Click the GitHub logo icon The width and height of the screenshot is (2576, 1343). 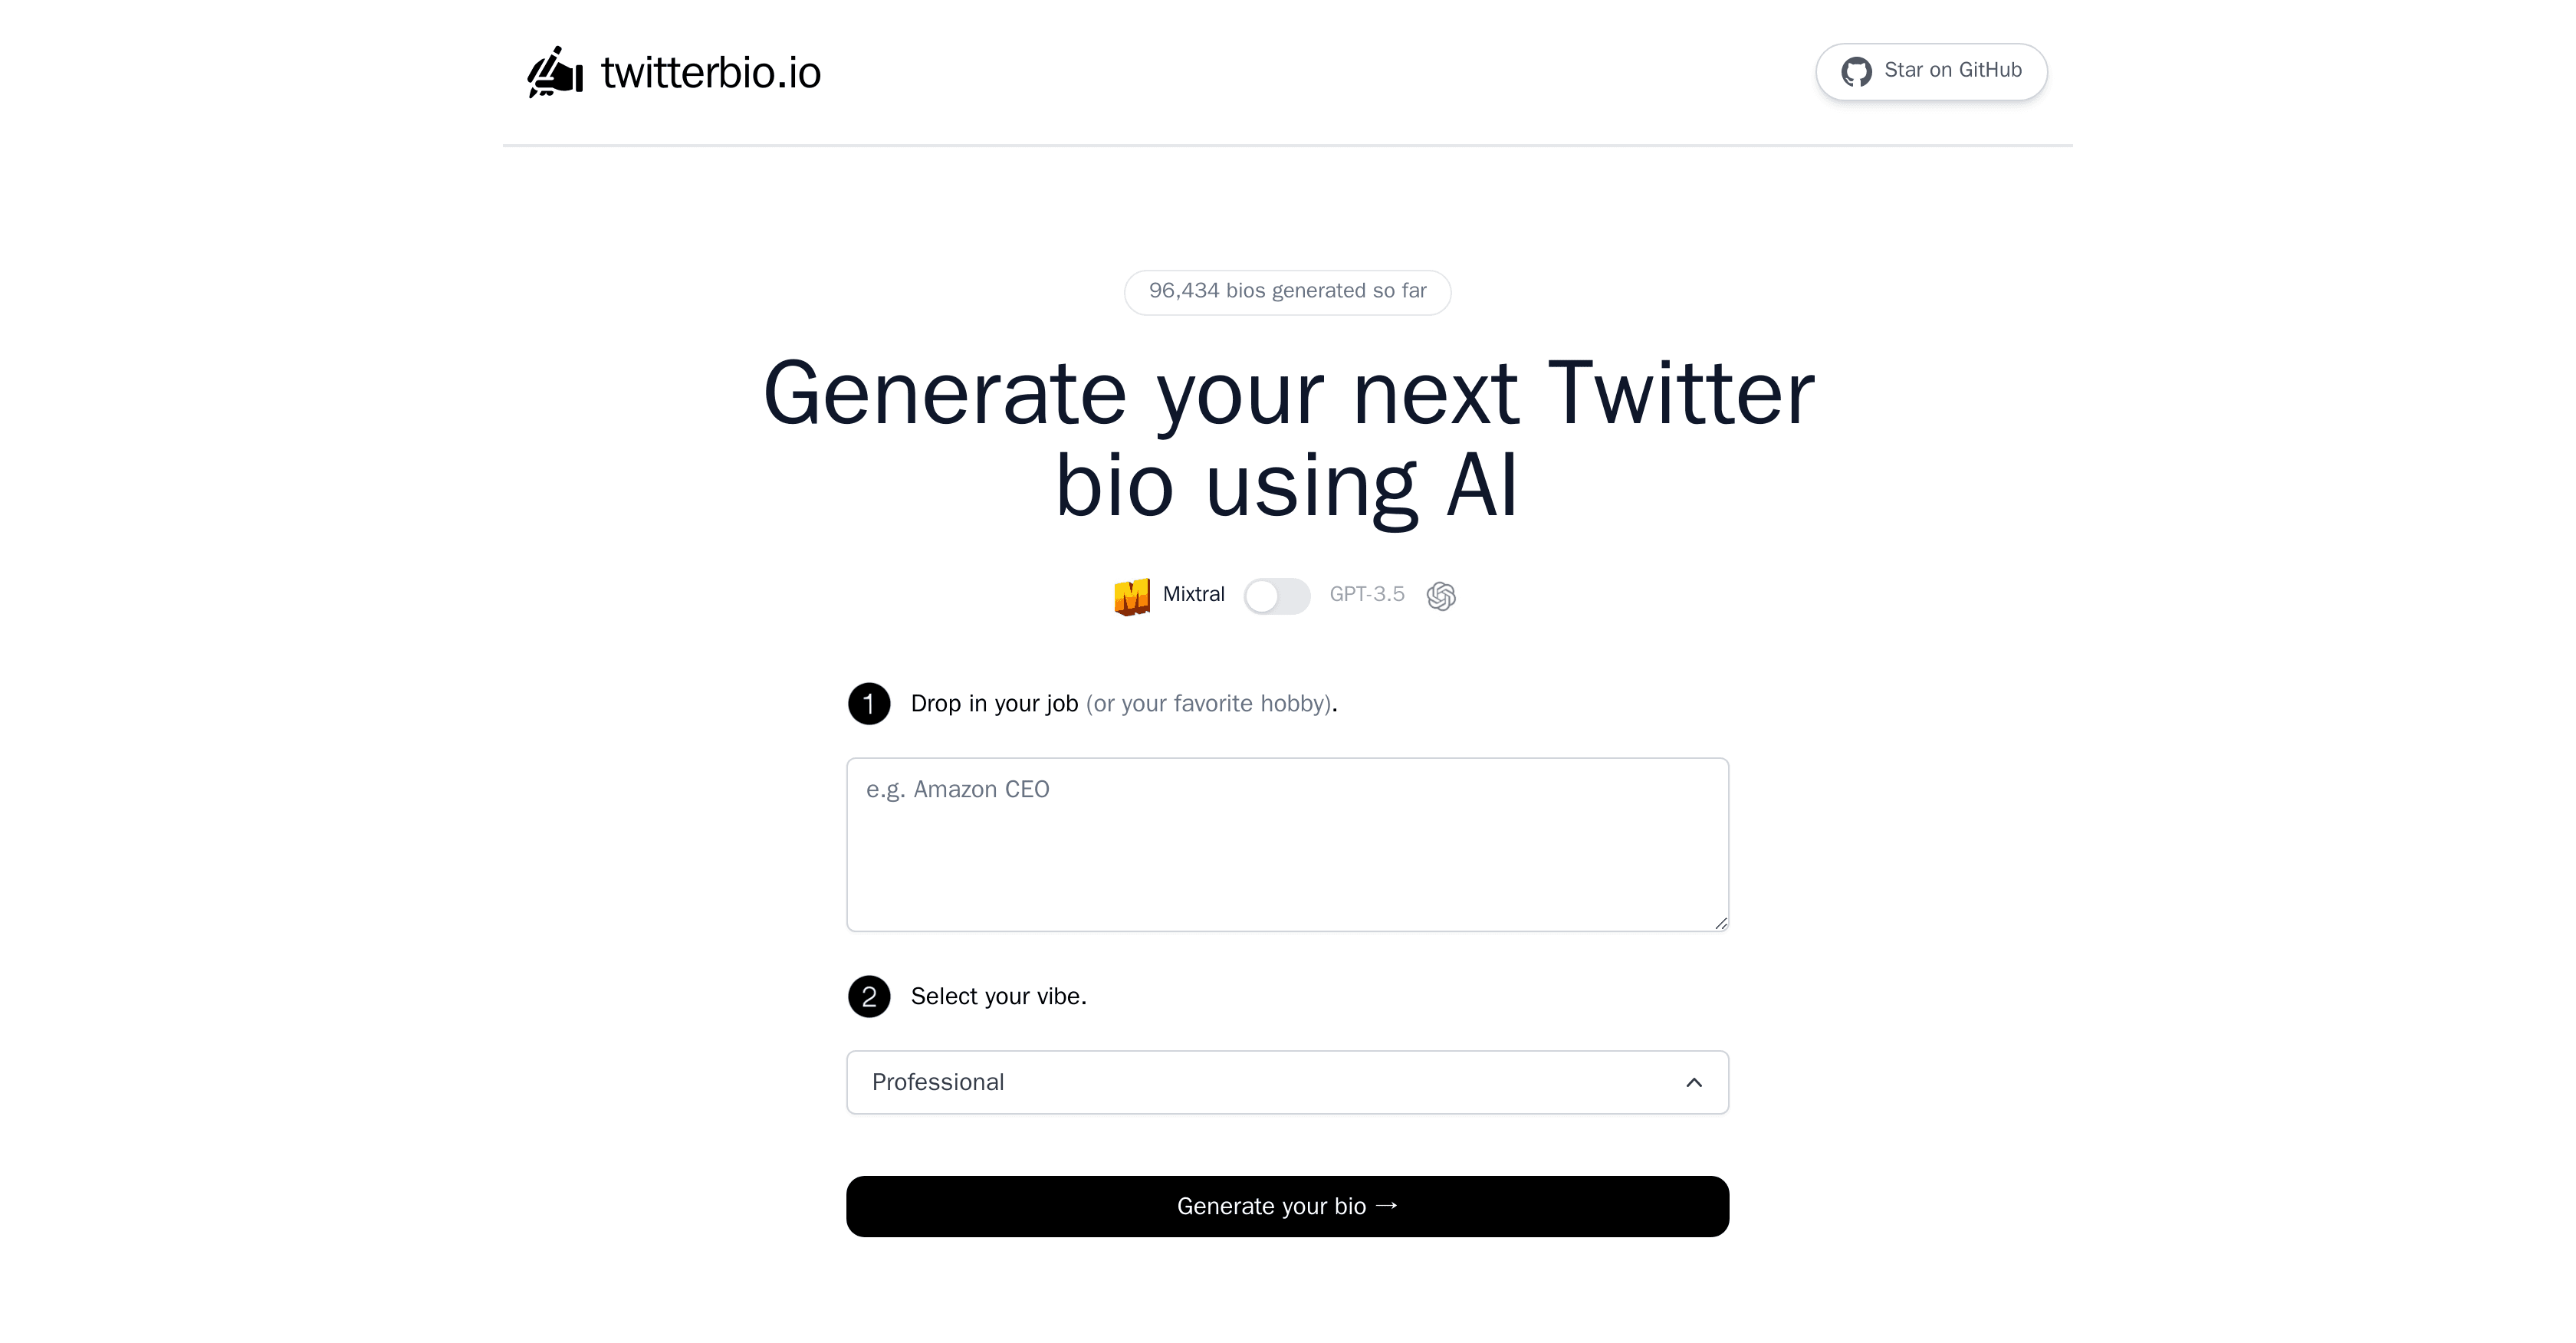[x=1857, y=71]
